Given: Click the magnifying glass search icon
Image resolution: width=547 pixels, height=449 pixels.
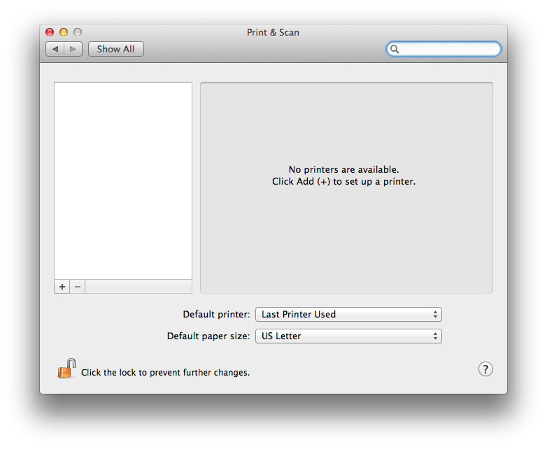Looking at the screenshot, I should tap(395, 49).
